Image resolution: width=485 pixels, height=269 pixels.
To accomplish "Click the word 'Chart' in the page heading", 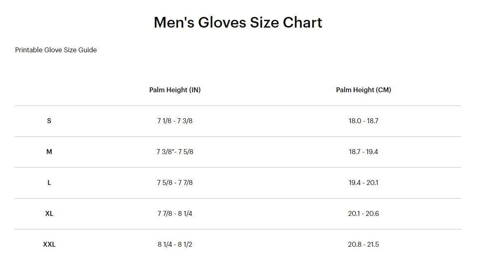I will [x=302, y=22].
